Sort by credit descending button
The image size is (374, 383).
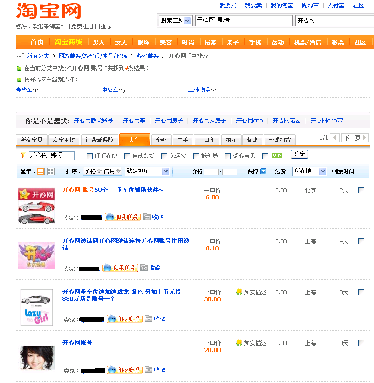(112, 171)
